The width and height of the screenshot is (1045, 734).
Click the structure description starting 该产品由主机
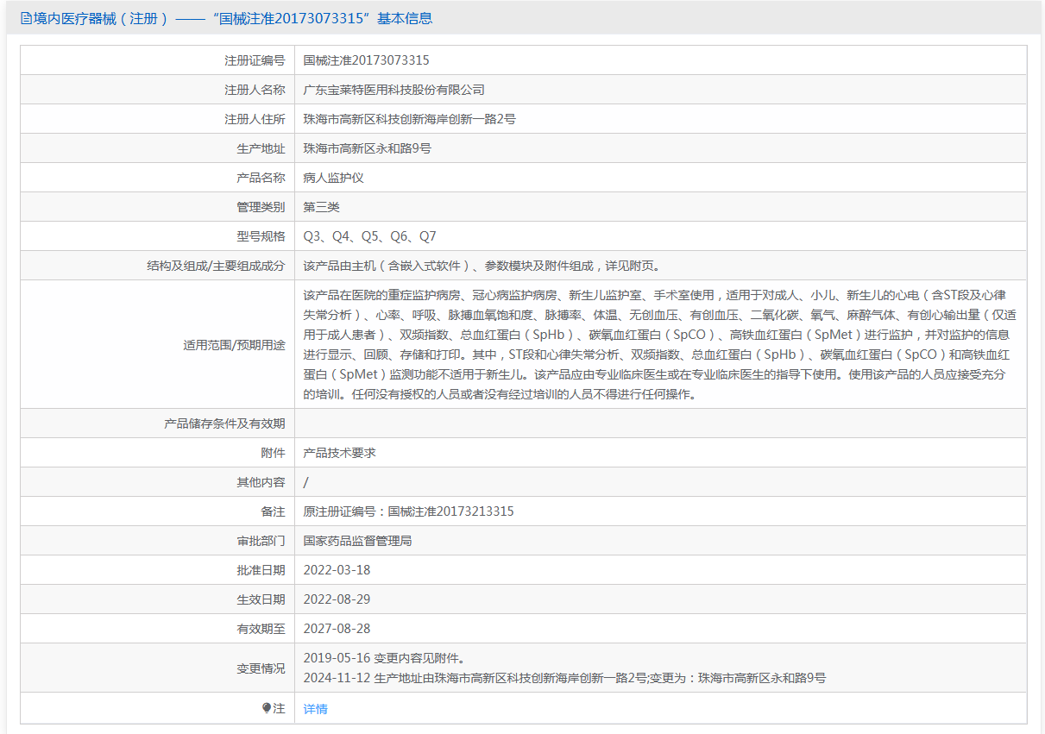[x=482, y=266]
